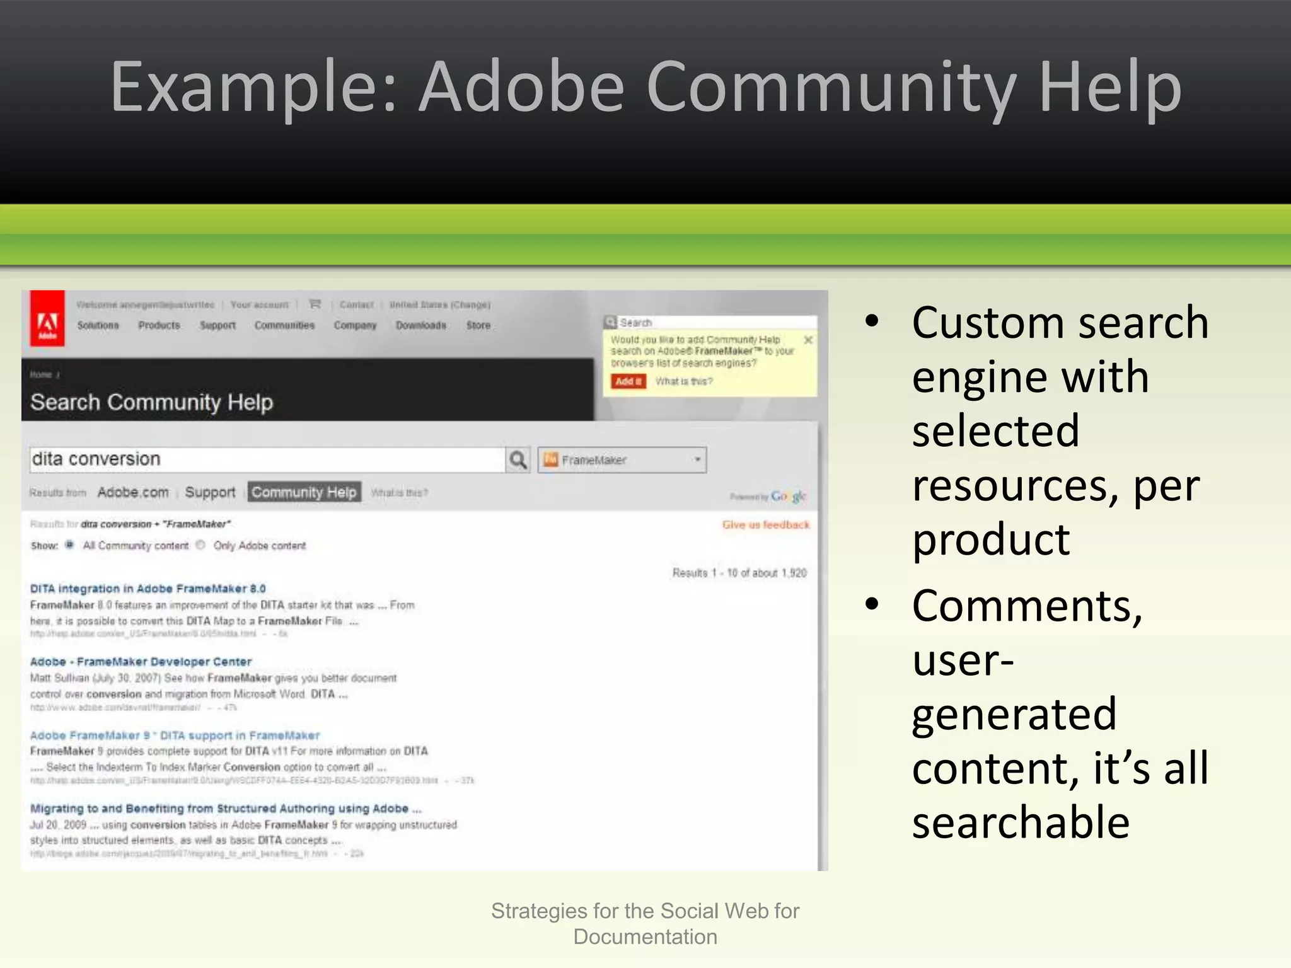
Task: Open the Products menu
Action: tap(159, 325)
